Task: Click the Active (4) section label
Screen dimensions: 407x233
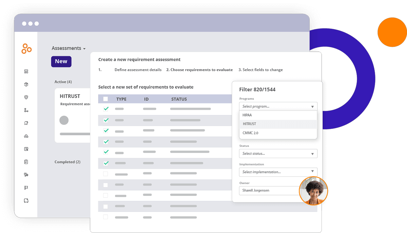Action: point(63,82)
